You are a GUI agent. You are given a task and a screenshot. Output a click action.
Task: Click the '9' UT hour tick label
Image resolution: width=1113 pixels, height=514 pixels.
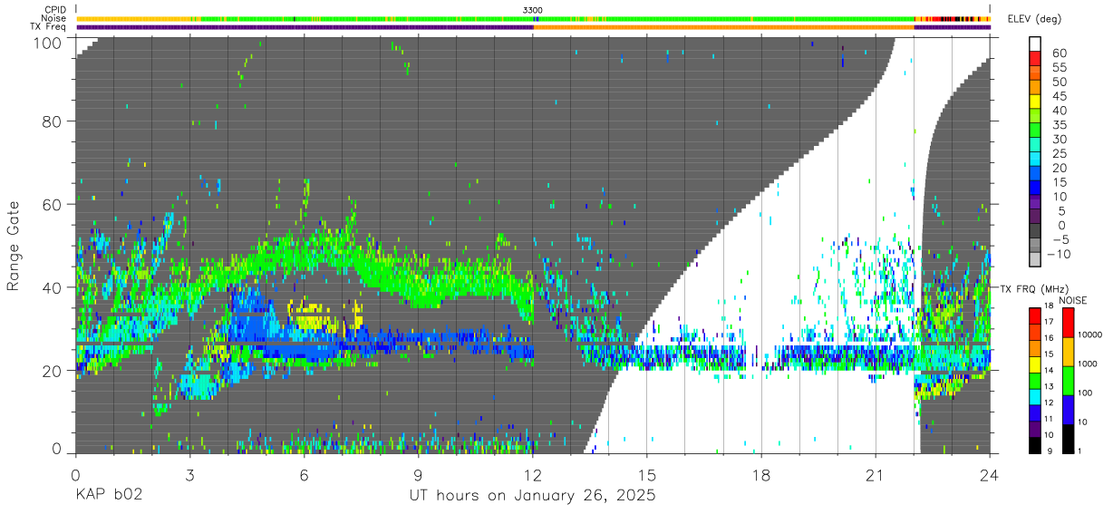(x=419, y=473)
